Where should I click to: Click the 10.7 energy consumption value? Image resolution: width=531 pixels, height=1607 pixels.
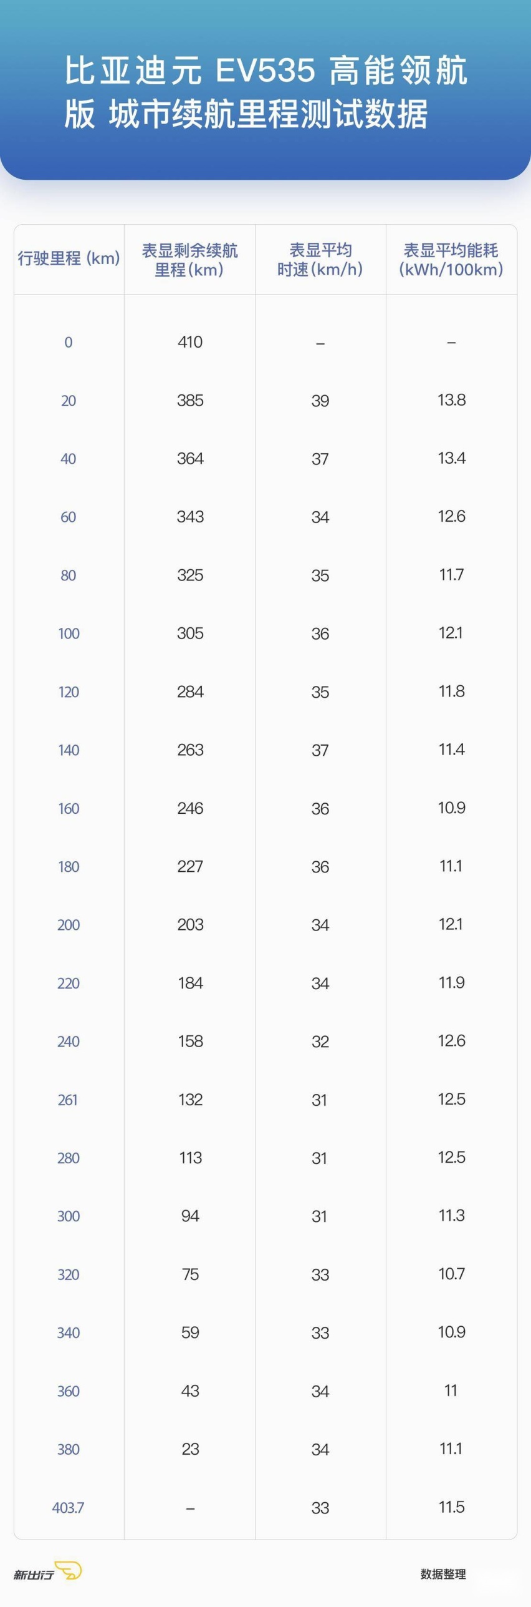[451, 1273]
